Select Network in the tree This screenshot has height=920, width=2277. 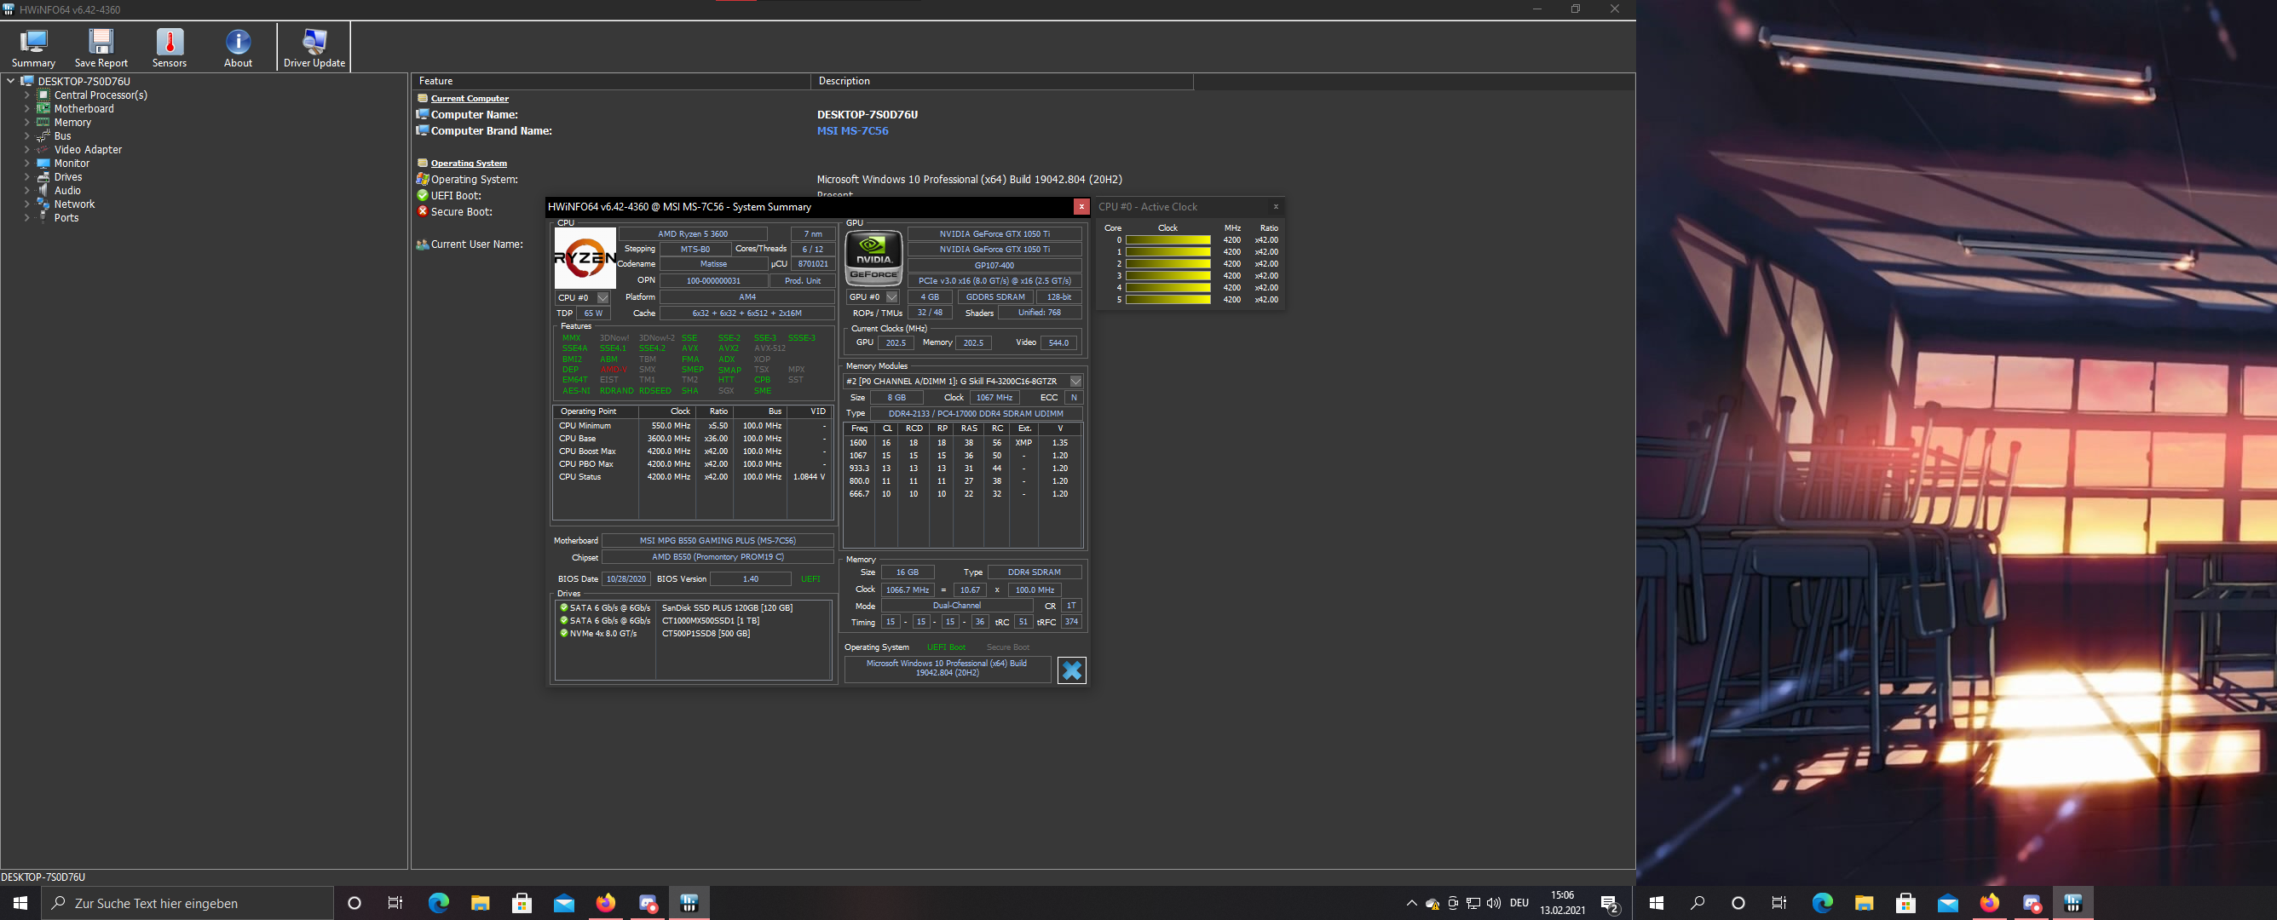74,204
